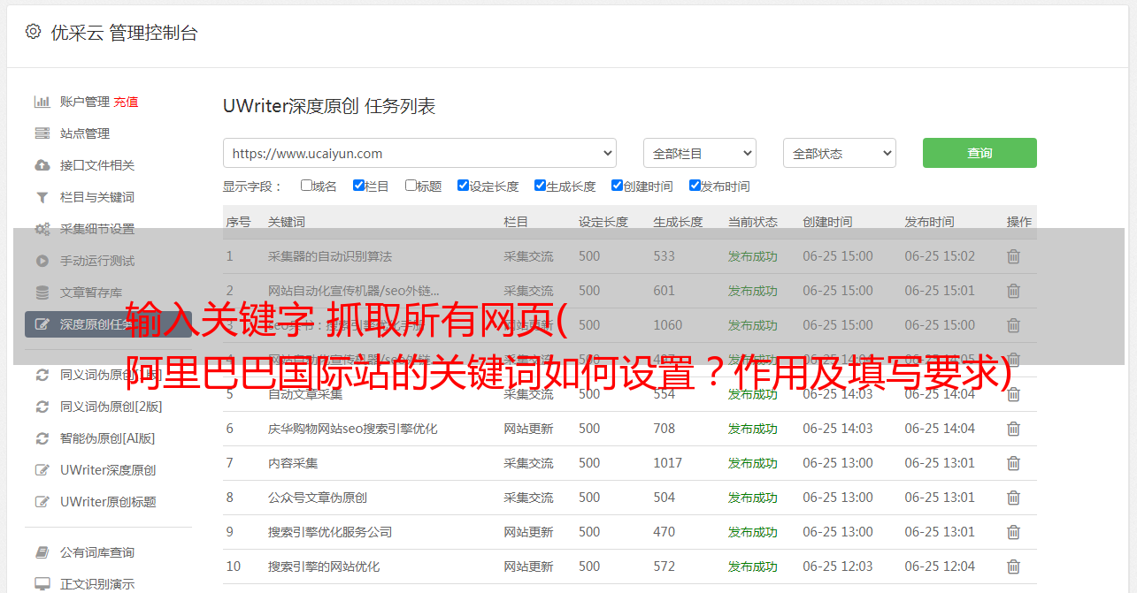Click 发布成功 status in row 10
Screen dimensions: 1137x593
coord(753,566)
